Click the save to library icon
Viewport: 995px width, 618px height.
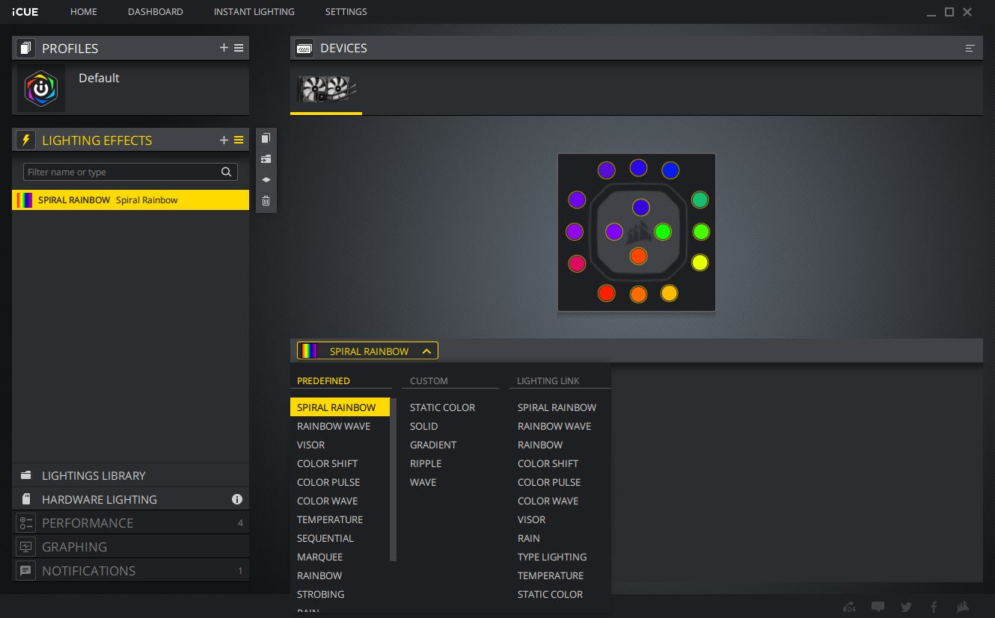point(266,159)
